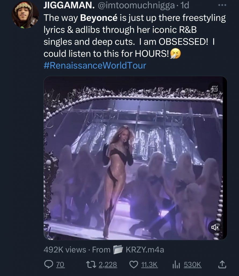Open the KRZY.m4a video source link
The image size is (239, 276).
coord(145,250)
